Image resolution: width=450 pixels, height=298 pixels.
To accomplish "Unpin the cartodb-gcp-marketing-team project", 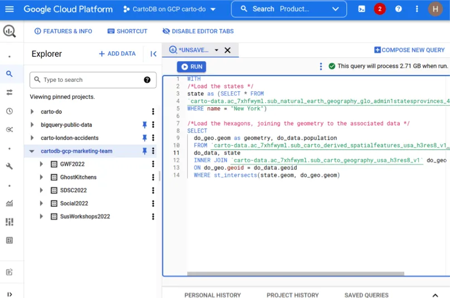I will 145,151.
